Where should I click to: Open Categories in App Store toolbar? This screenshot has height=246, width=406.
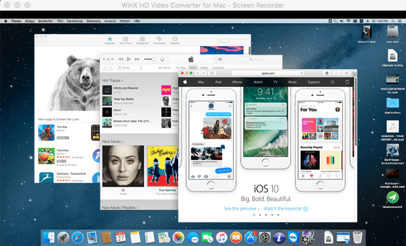tap(142, 40)
